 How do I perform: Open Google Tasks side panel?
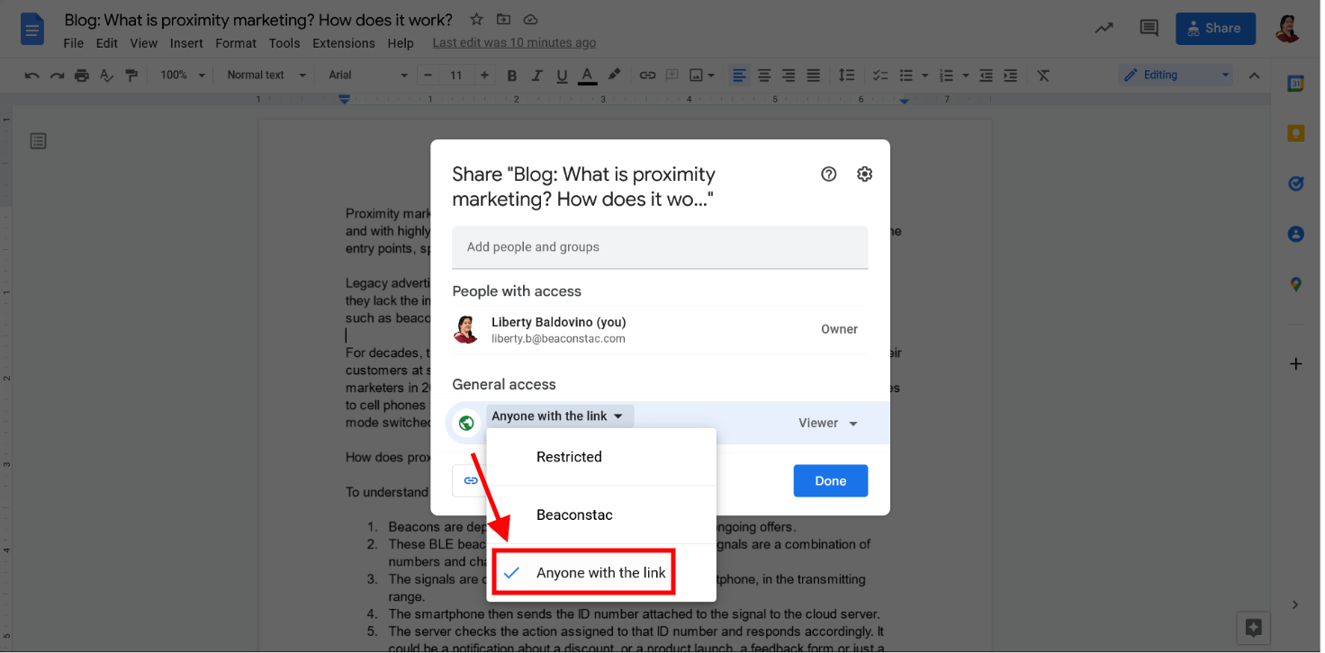tap(1295, 183)
